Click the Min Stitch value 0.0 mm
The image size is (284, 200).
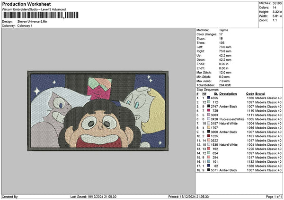pos(224,77)
